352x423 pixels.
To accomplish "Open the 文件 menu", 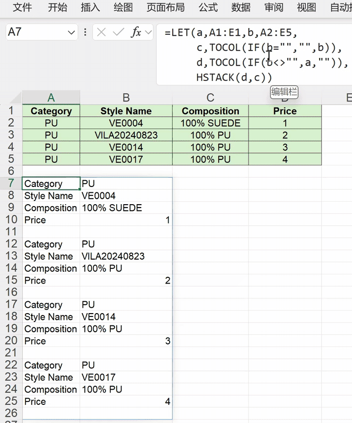I will [23, 7].
